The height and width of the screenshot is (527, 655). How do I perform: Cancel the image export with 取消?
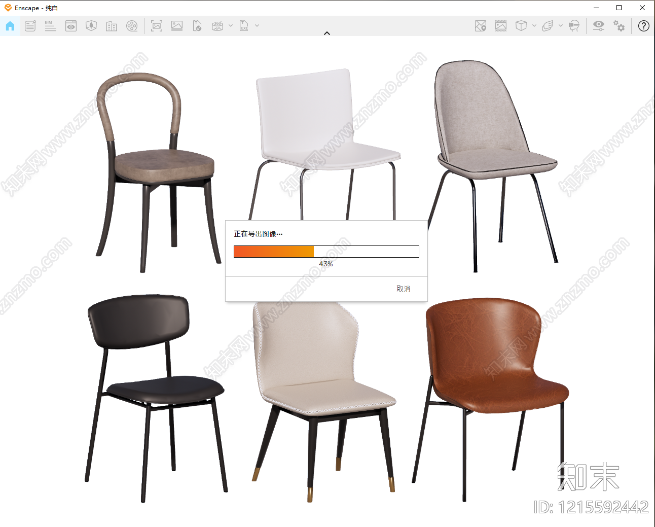click(404, 289)
